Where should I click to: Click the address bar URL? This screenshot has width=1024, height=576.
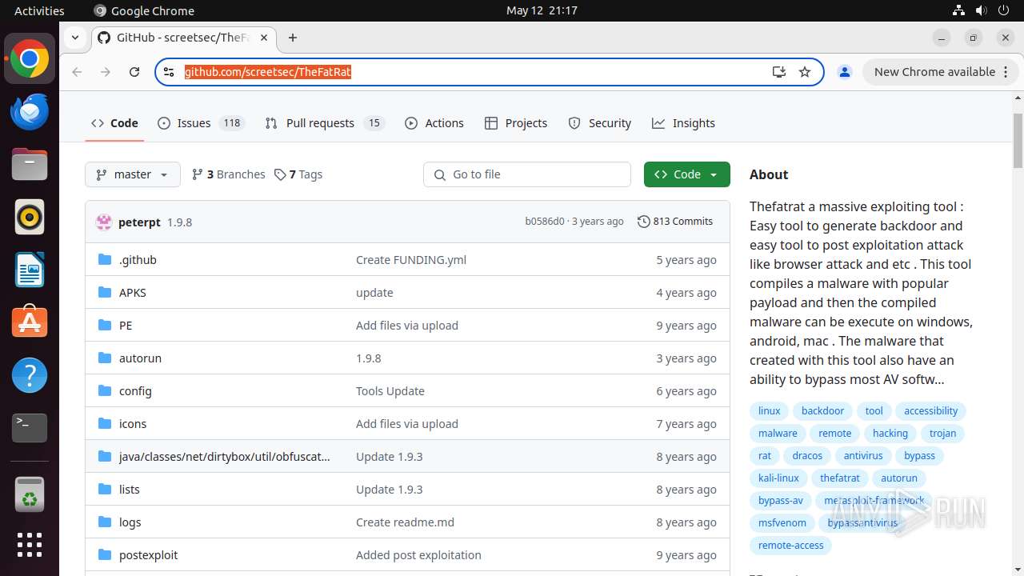coord(267,72)
